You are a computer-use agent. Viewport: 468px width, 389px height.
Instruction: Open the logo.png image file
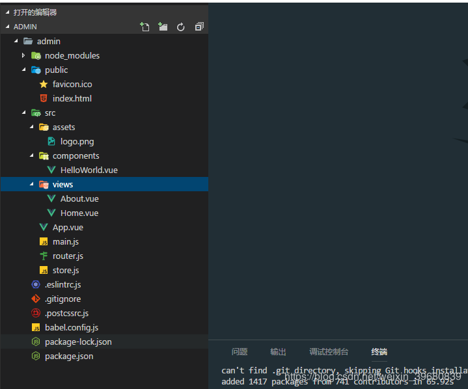pyautogui.click(x=77, y=142)
